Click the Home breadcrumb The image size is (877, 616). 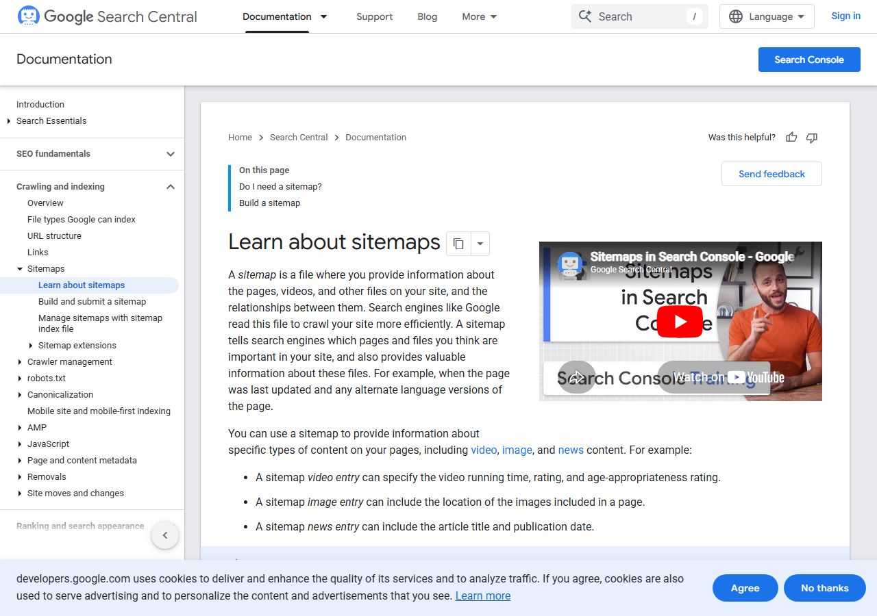click(x=240, y=138)
